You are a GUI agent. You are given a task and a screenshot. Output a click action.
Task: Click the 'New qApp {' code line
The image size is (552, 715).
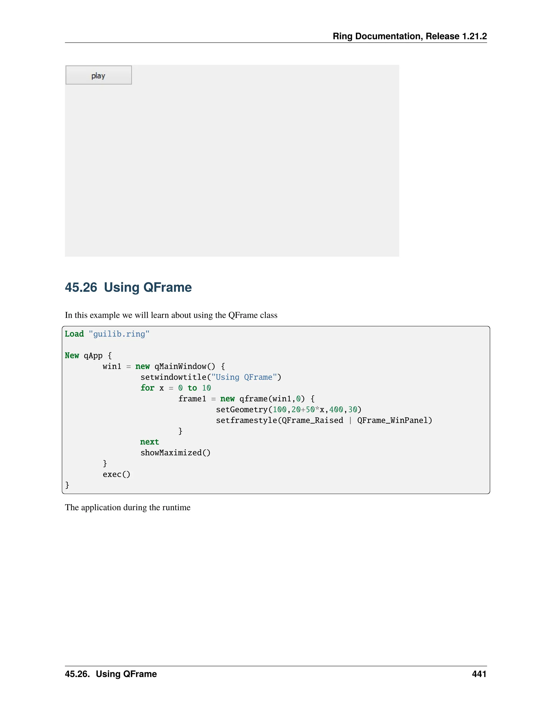(x=88, y=356)
